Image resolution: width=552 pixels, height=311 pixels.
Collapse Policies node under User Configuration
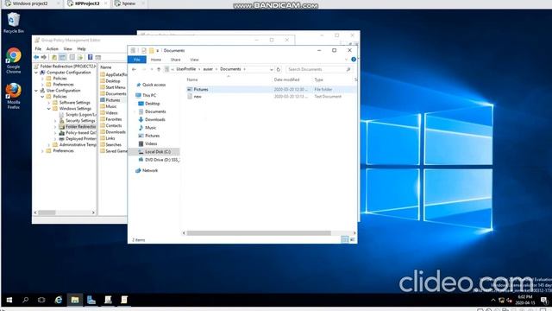coord(42,97)
